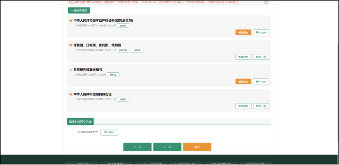Image resolution: width=339 pixels, height=165 pixels.
Task: Enable 附件上传 for the 原貌图 material
Action: (261, 57)
